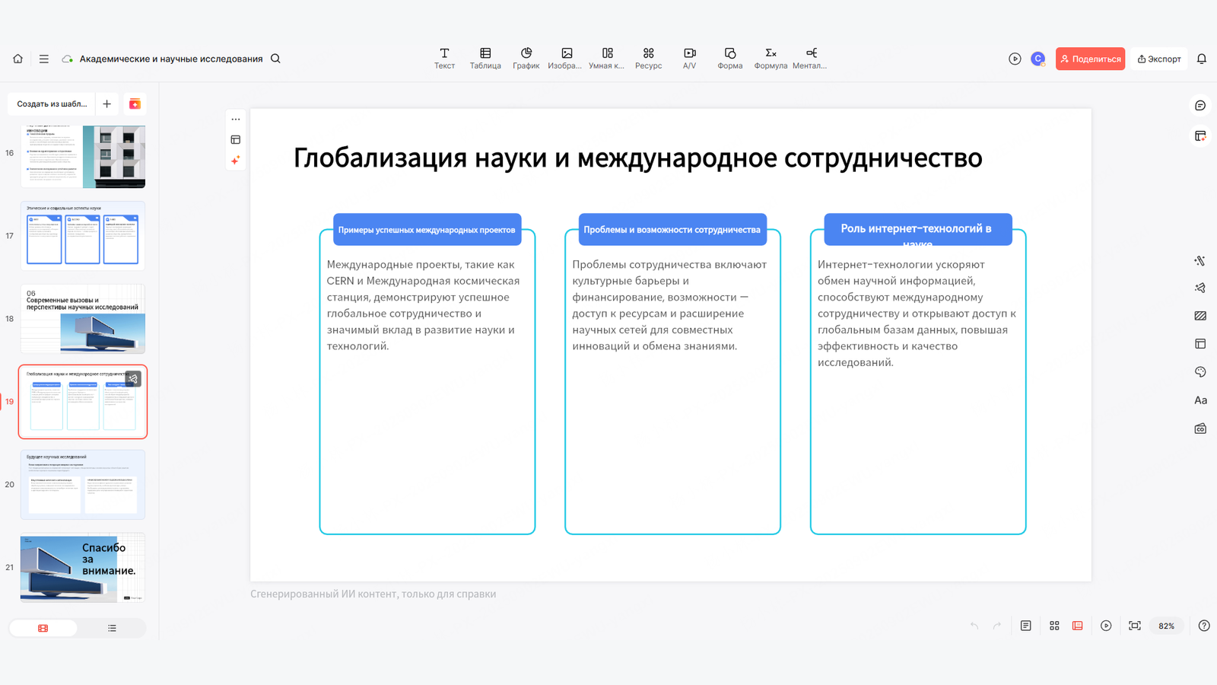This screenshot has height=685, width=1217.
Task: Open the comments panel icon
Action: (1200, 105)
